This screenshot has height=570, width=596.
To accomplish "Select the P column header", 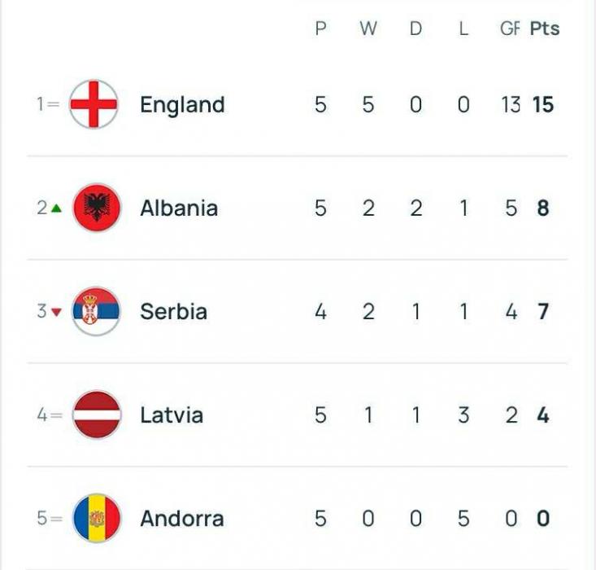I will coord(321,28).
